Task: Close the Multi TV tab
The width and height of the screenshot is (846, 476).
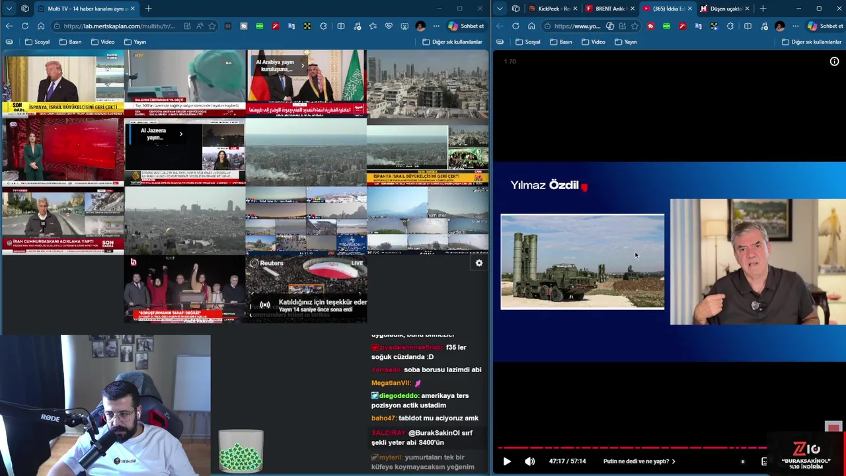Action: (132, 9)
